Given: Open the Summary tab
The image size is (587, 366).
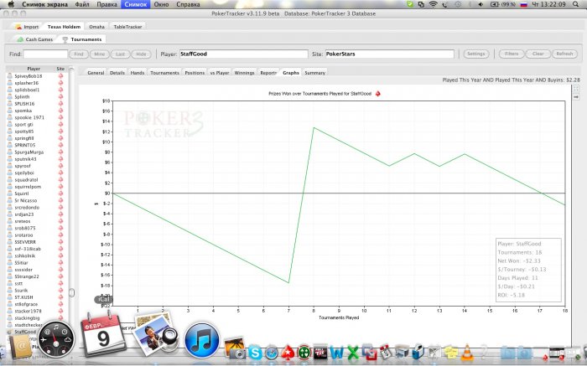Looking at the screenshot, I should [x=314, y=73].
